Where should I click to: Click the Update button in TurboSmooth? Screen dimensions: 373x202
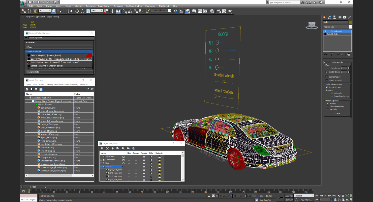(337, 113)
